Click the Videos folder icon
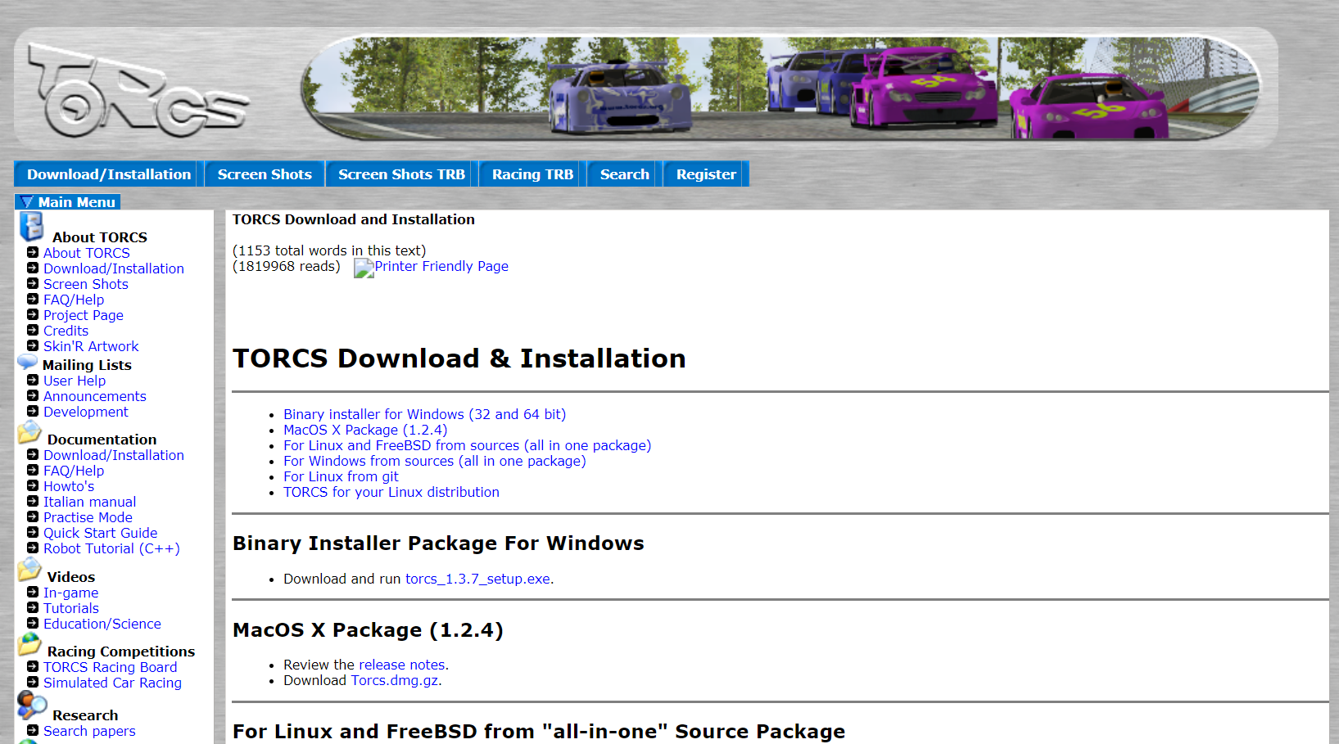The image size is (1339, 744). click(29, 570)
